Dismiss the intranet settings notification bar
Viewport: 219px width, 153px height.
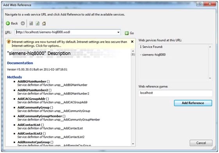click(132, 42)
